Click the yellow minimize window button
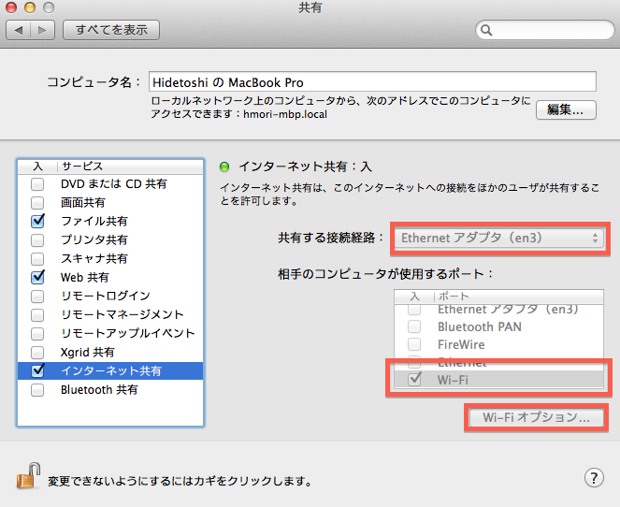Image resolution: width=620 pixels, height=507 pixels. [30, 7]
